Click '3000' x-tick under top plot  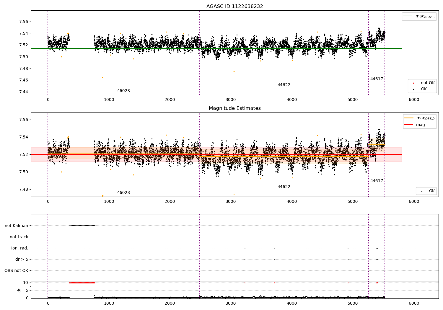[231, 100]
